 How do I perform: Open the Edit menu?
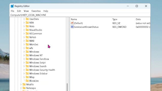[x=19, y=11]
